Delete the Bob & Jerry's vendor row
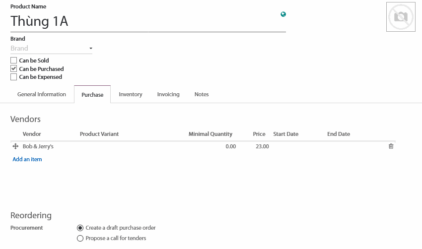 pos(391,146)
